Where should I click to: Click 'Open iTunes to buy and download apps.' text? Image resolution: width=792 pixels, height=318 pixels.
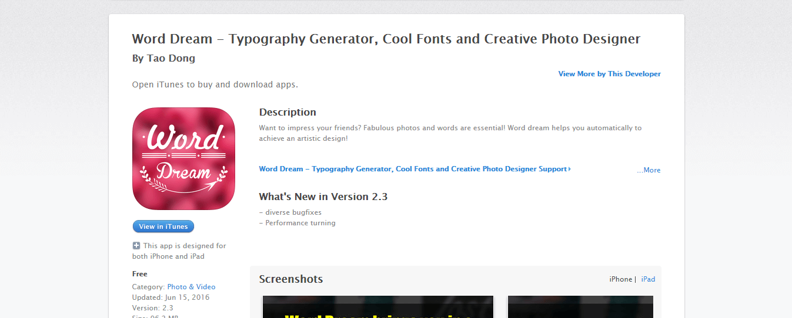pyautogui.click(x=215, y=84)
